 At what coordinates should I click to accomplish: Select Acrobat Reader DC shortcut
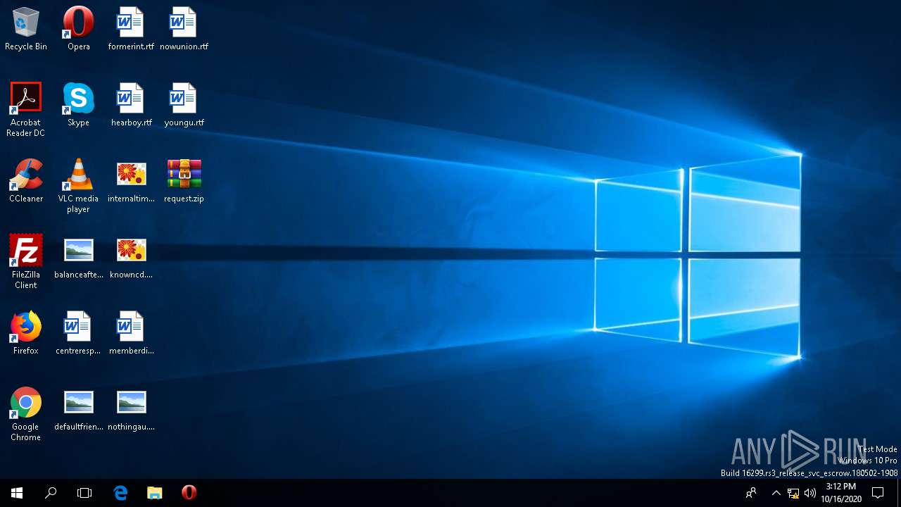coord(26,109)
